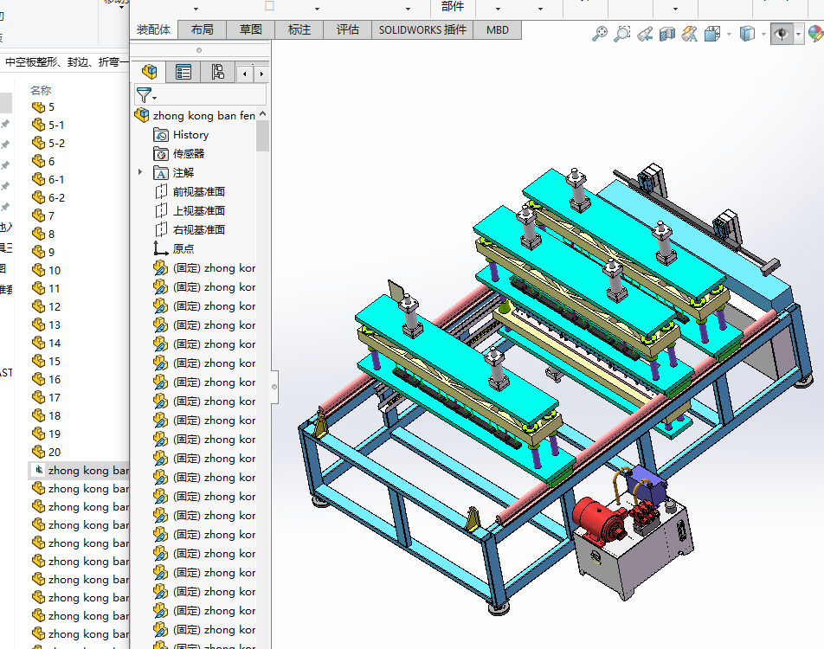The image size is (824, 649).
Task: Open the Section View tool
Action: pyautogui.click(x=667, y=34)
